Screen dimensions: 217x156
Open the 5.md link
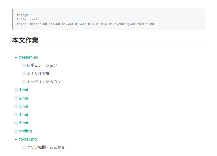pos(24,123)
